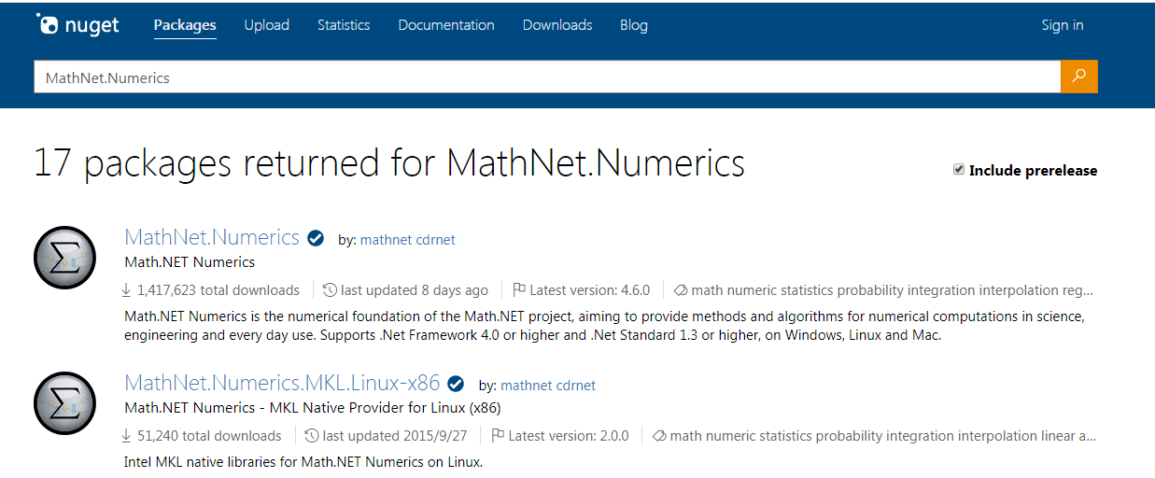Viewport: 1155px width, 478px height.
Task: Click 'Latest version: 2.0.0' text
Action: (x=569, y=436)
